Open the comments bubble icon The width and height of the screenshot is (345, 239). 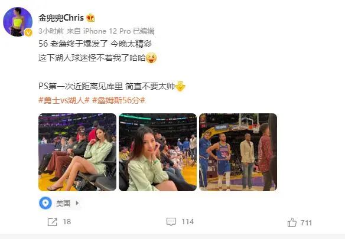[x=171, y=222]
